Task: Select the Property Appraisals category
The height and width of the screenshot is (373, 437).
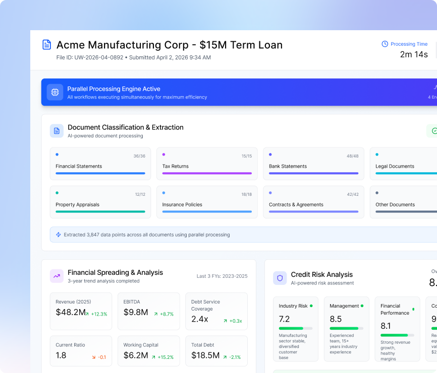Action: 100,202
